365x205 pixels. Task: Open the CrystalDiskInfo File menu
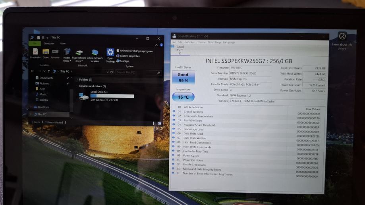(x=174, y=42)
